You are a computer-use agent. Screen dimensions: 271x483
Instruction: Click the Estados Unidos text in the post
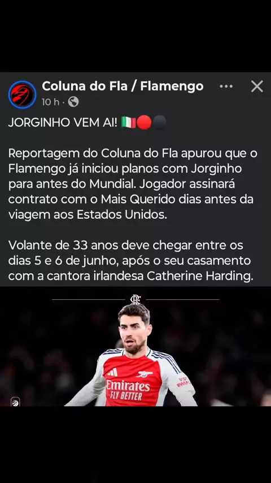(x=122, y=215)
